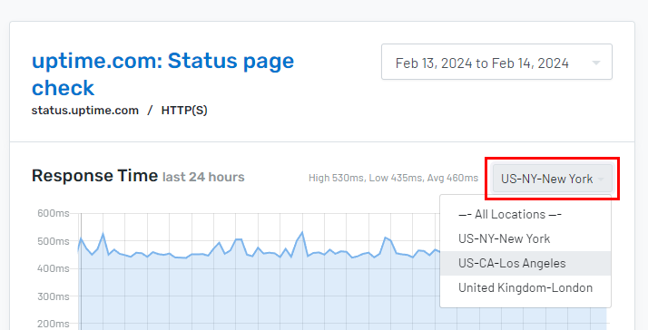
Task: Click the 300ms y-axis label
Action: (x=54, y=296)
